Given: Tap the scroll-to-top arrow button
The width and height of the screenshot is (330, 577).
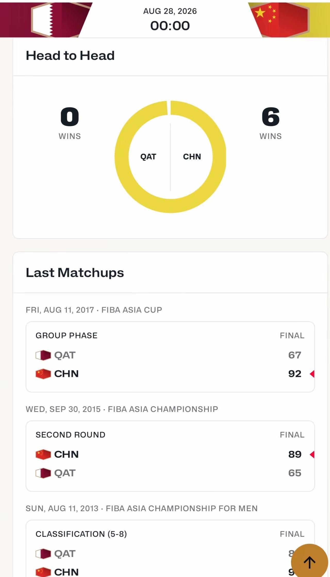Looking at the screenshot, I should click(x=310, y=562).
